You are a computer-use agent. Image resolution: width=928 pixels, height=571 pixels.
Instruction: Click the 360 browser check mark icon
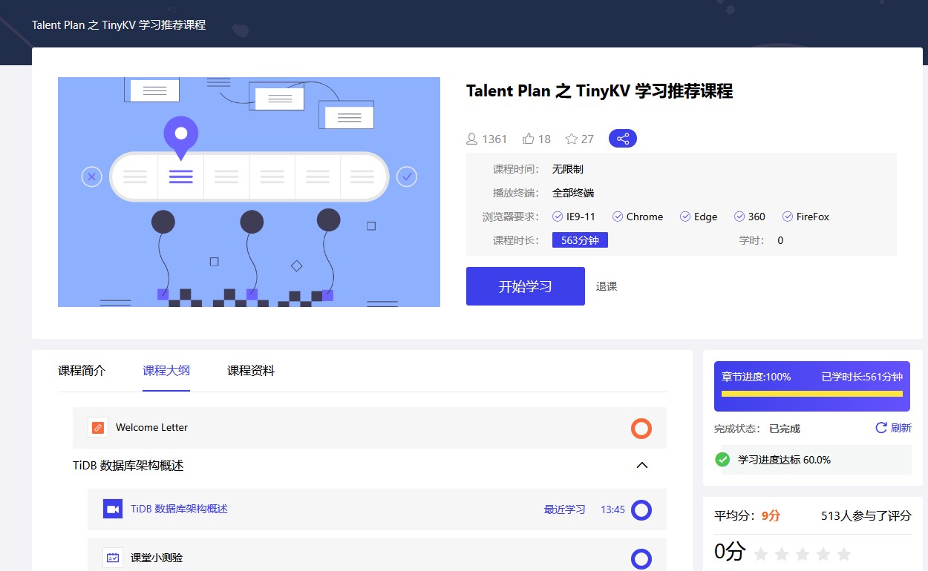click(x=739, y=217)
